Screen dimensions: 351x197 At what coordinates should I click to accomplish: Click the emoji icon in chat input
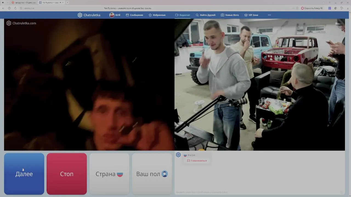coord(341,192)
